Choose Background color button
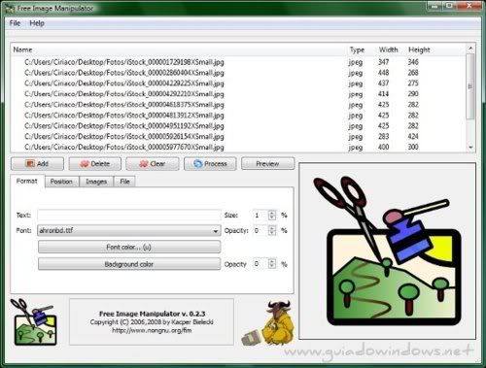The width and height of the screenshot is (486, 368). pos(129,264)
